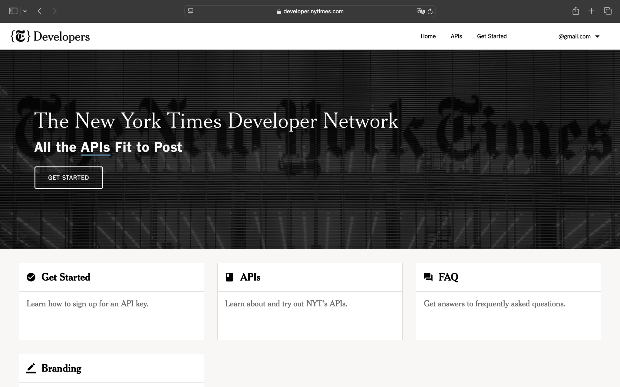620x387 pixels.
Task: Toggle the Safari sidebar icon
Action: [13, 11]
